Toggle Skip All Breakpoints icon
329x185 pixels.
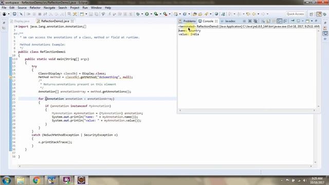[21, 14]
